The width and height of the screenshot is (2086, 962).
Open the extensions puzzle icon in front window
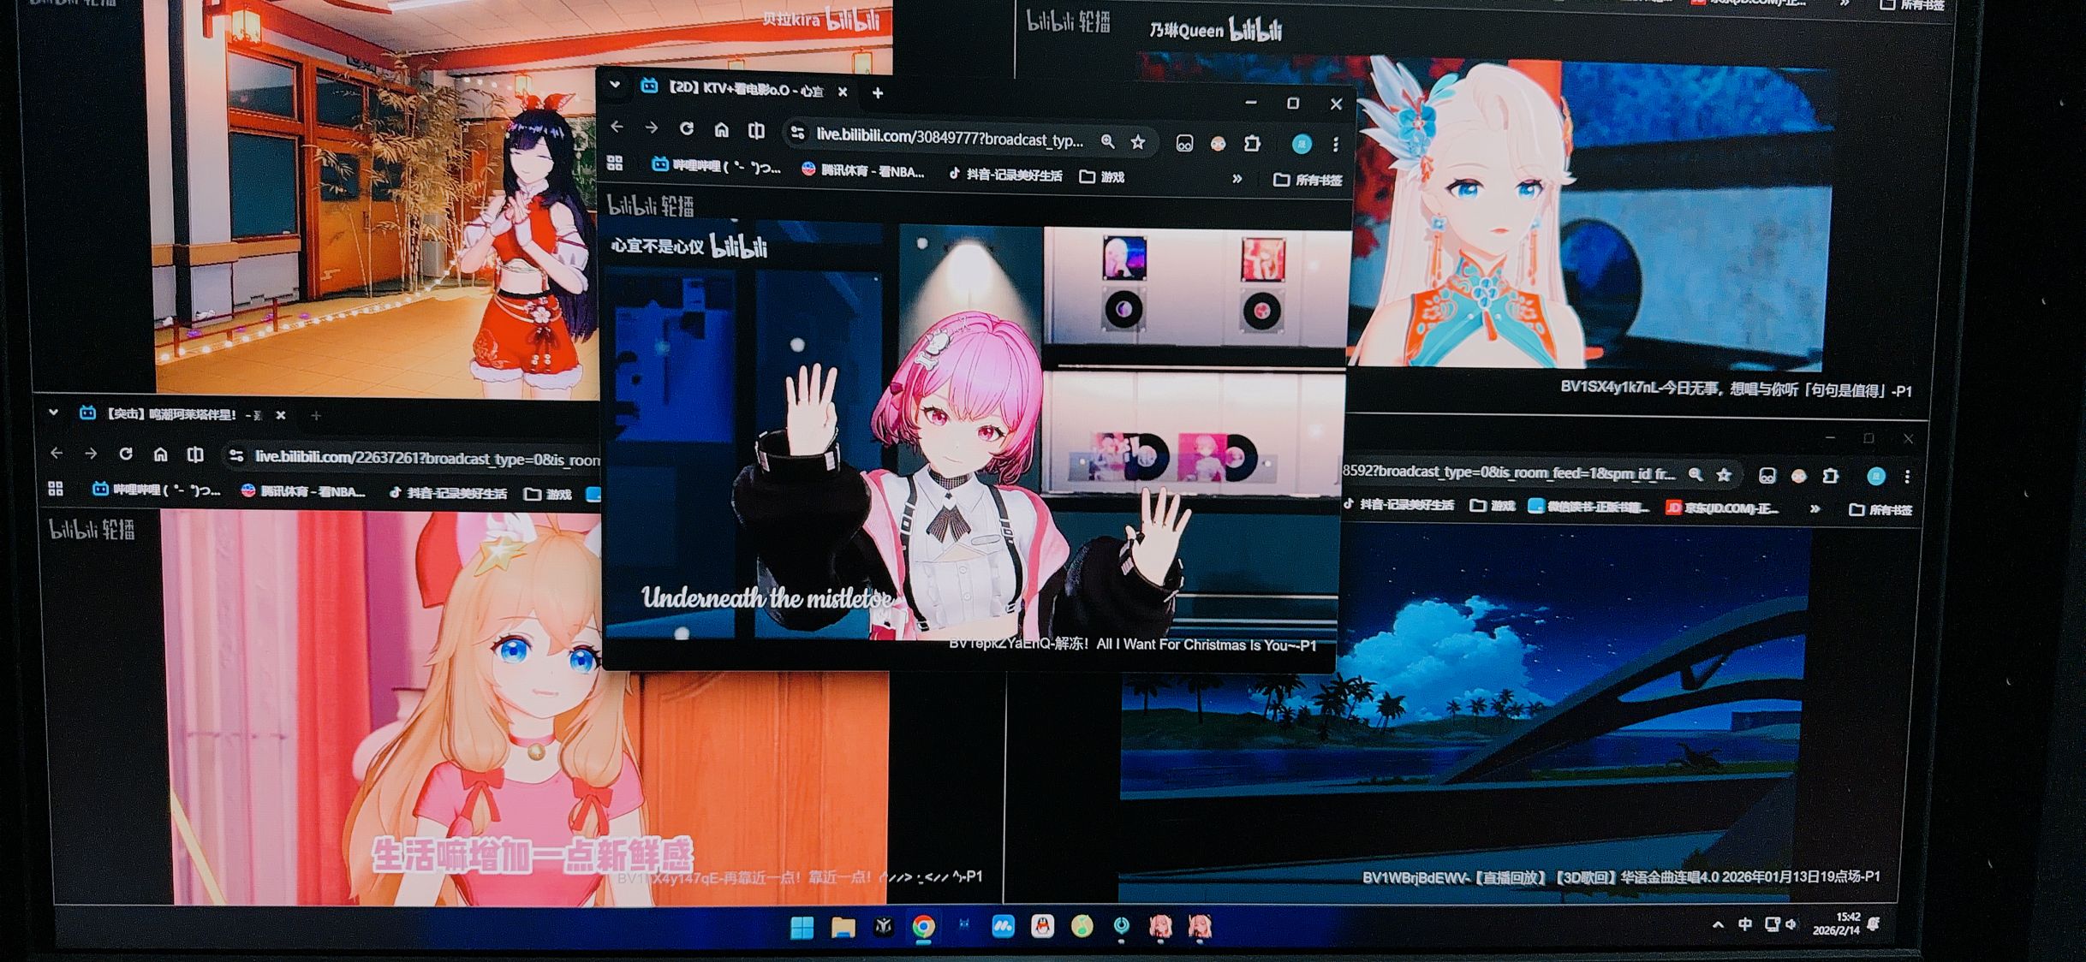(x=1252, y=144)
